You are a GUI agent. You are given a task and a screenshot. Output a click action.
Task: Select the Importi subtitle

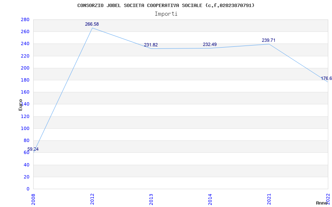[x=166, y=14]
